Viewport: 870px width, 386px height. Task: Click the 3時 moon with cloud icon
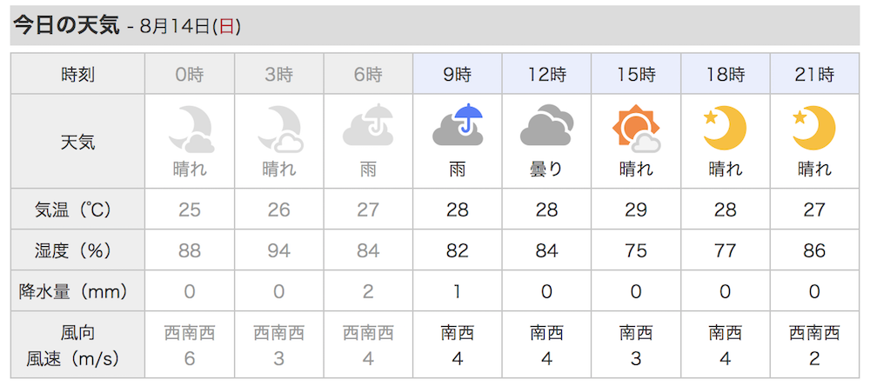click(279, 130)
